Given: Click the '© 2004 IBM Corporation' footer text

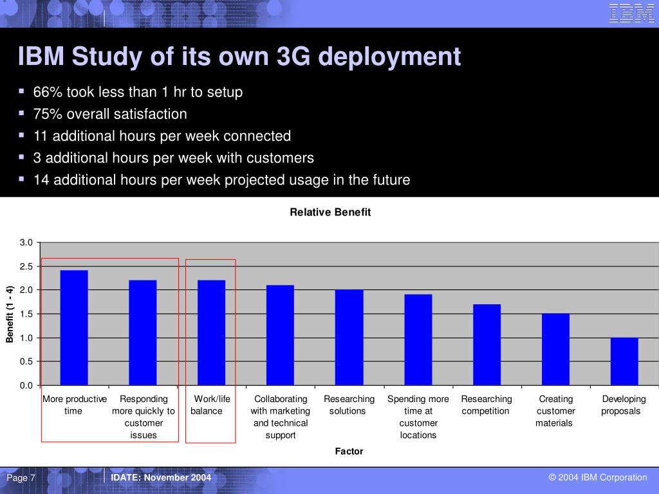Looking at the screenshot, I should click(598, 478).
